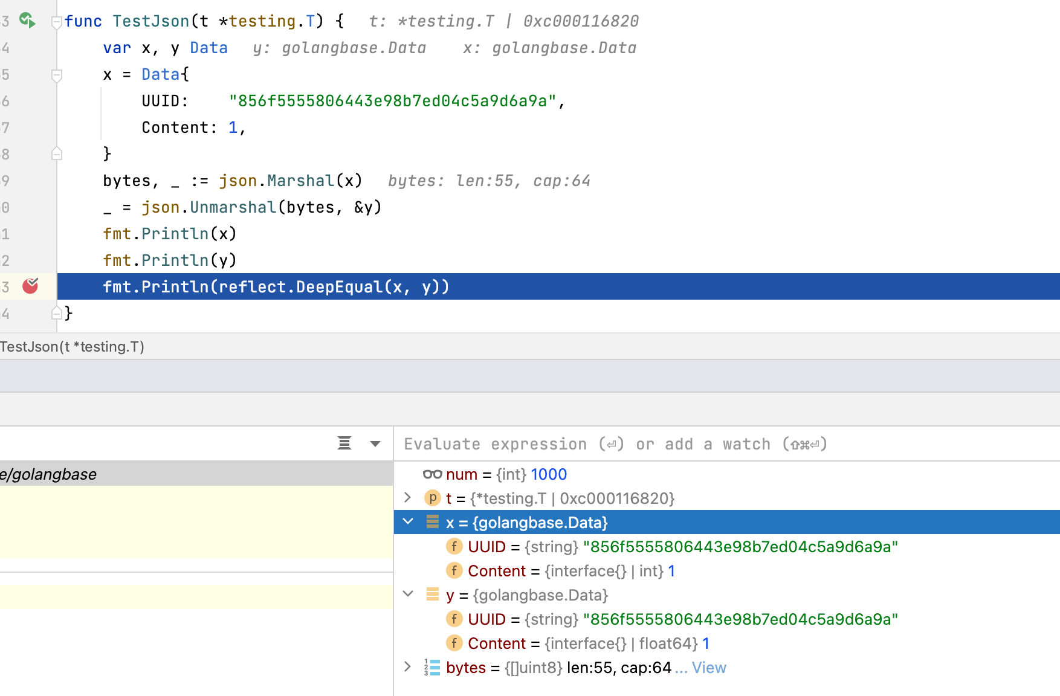The image size is (1060, 696).
Task: Click the array icon beside bytes variable
Action: tap(432, 667)
